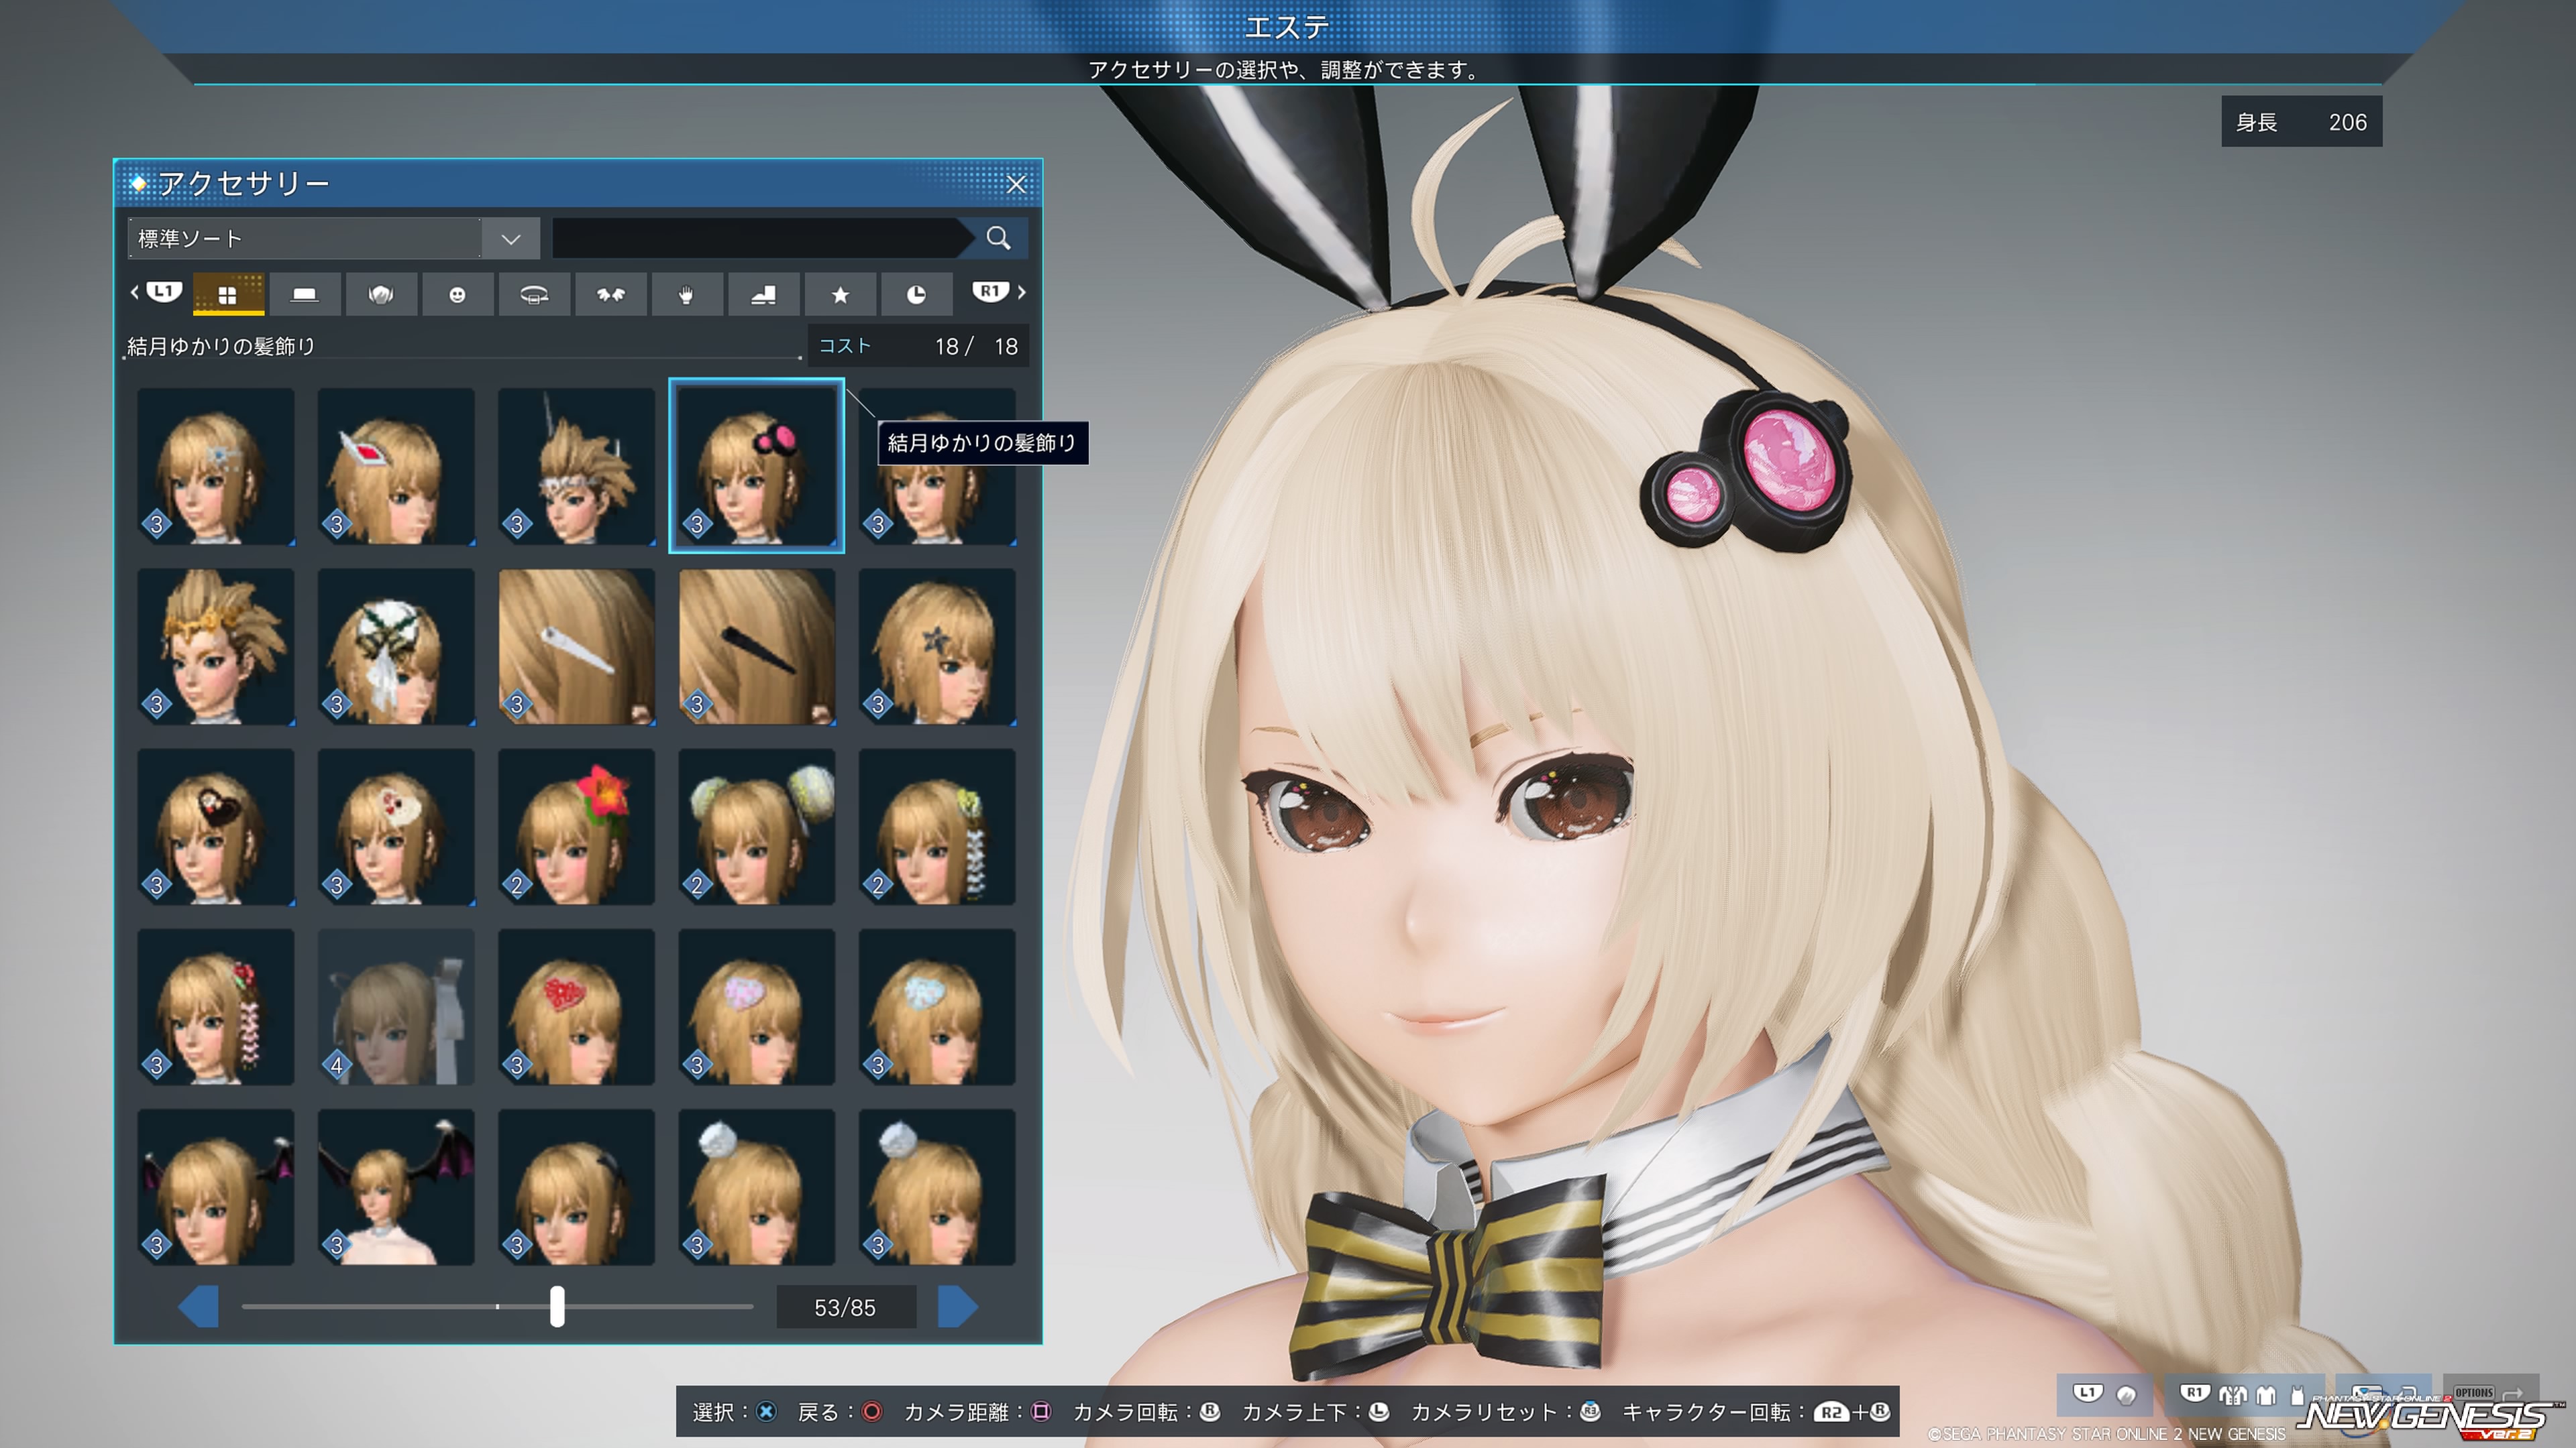Choose the boot category filter icon
The image size is (2576, 1448).
(763, 294)
